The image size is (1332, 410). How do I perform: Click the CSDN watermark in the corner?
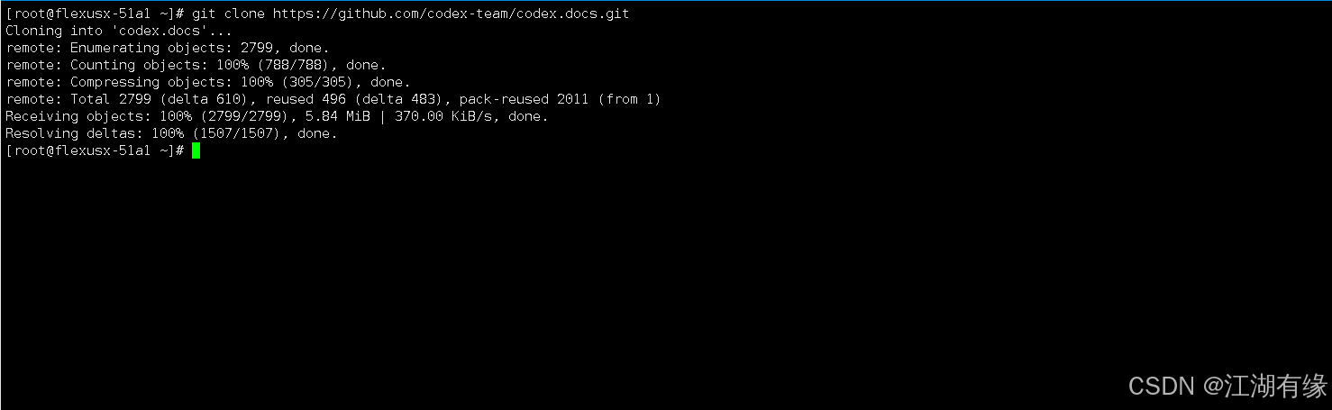coord(1227,387)
